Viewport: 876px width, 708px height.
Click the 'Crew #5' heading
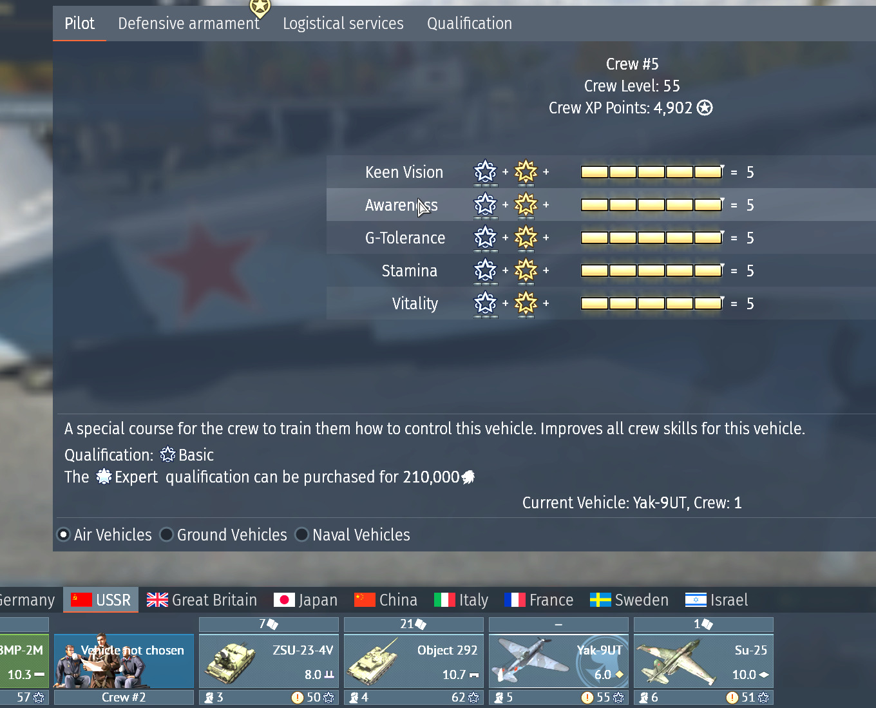click(x=633, y=64)
